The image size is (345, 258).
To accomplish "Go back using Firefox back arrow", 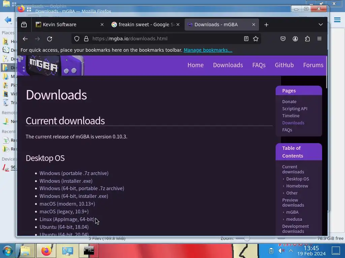I will [25, 39].
